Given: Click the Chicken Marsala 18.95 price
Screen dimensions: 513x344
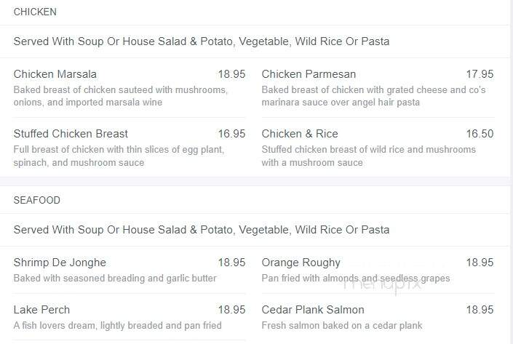Looking at the screenshot, I should point(231,74).
